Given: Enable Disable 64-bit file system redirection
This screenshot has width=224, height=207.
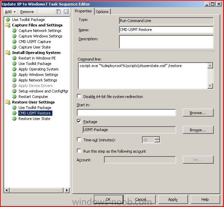Looking at the screenshot, I should [79, 96].
